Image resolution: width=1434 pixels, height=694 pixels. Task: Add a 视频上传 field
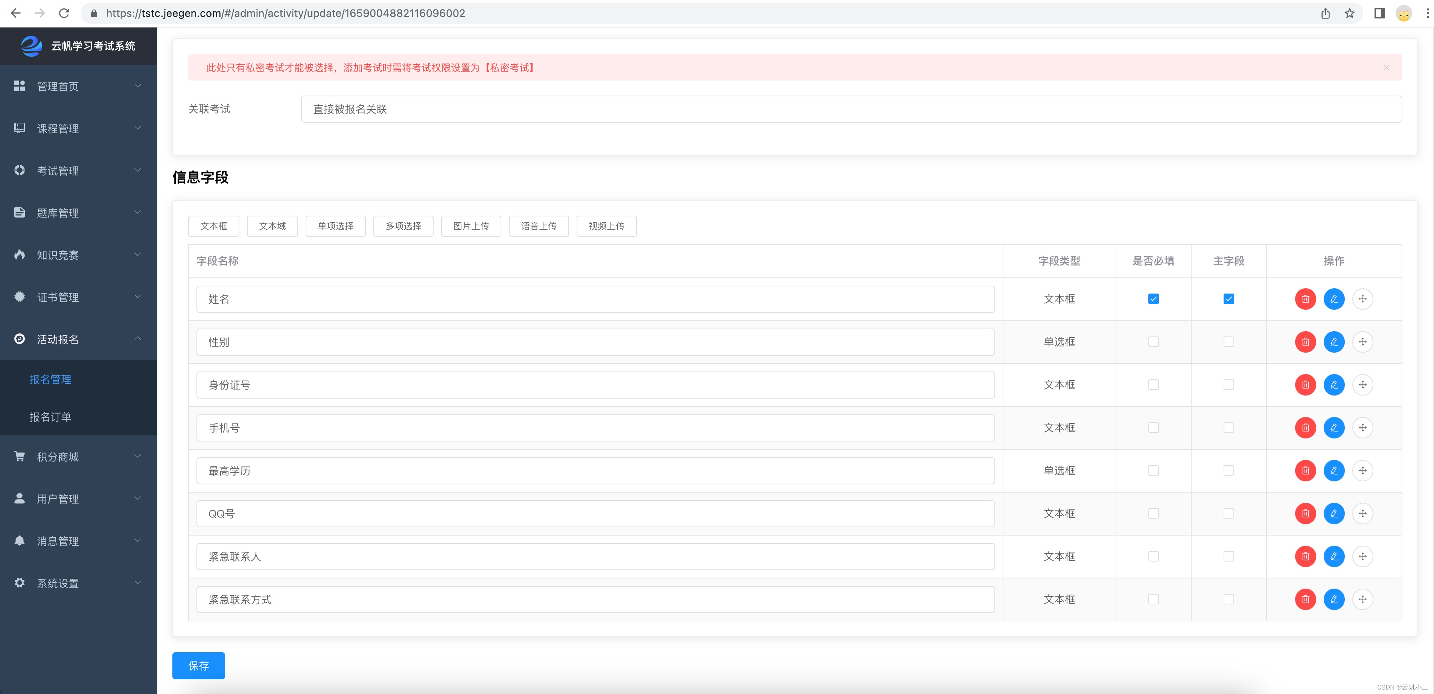[607, 226]
